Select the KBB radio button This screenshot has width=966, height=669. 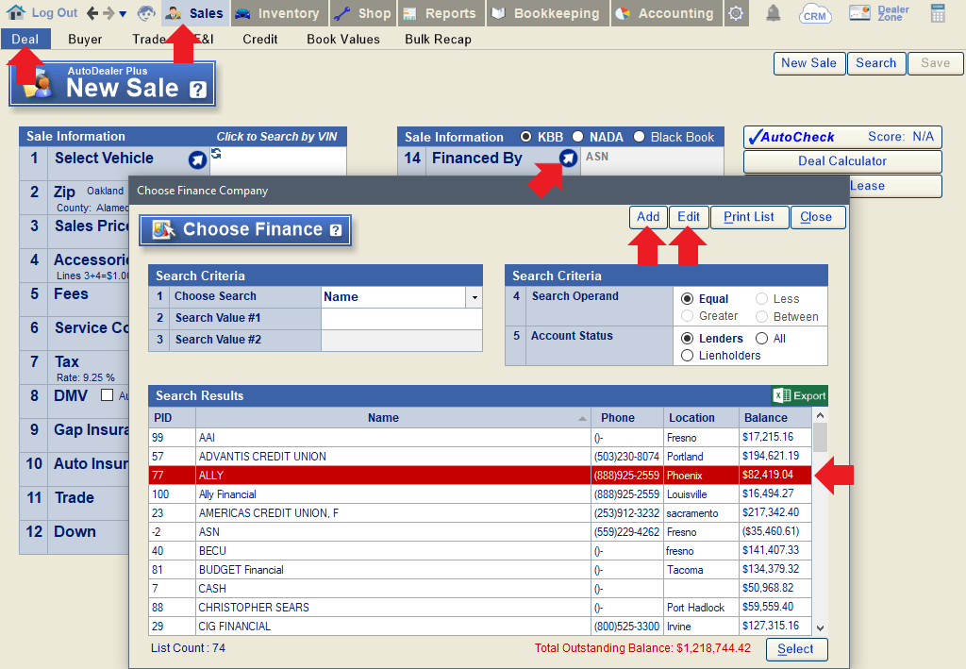tap(525, 137)
